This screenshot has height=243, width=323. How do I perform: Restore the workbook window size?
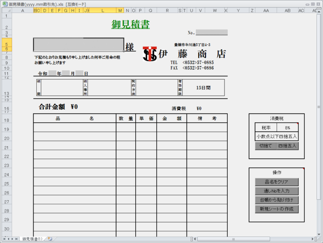click(x=313, y=4)
